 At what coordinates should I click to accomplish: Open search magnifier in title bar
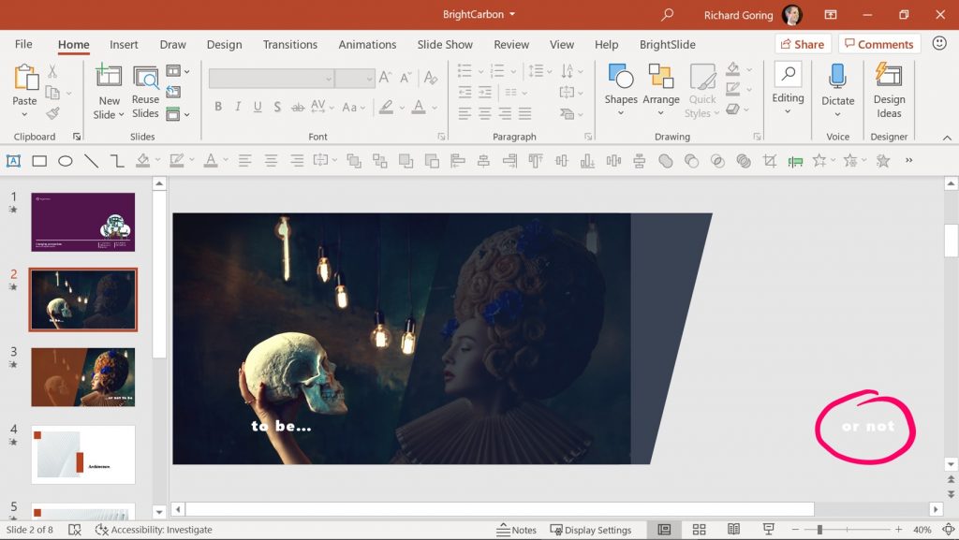point(667,14)
